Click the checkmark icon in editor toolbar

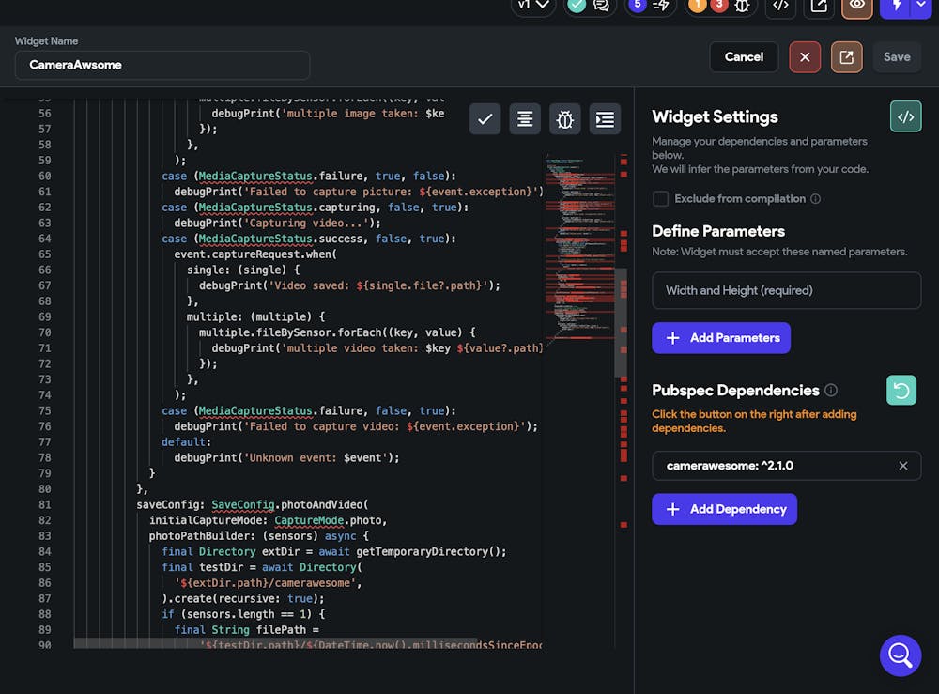485,119
